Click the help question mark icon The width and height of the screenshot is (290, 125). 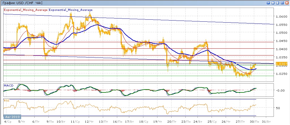[268, 3]
